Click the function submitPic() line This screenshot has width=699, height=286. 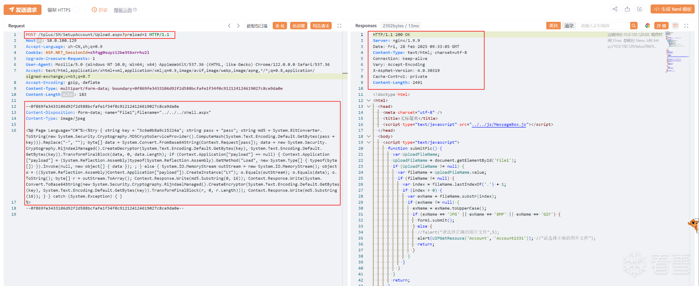click(x=415, y=148)
